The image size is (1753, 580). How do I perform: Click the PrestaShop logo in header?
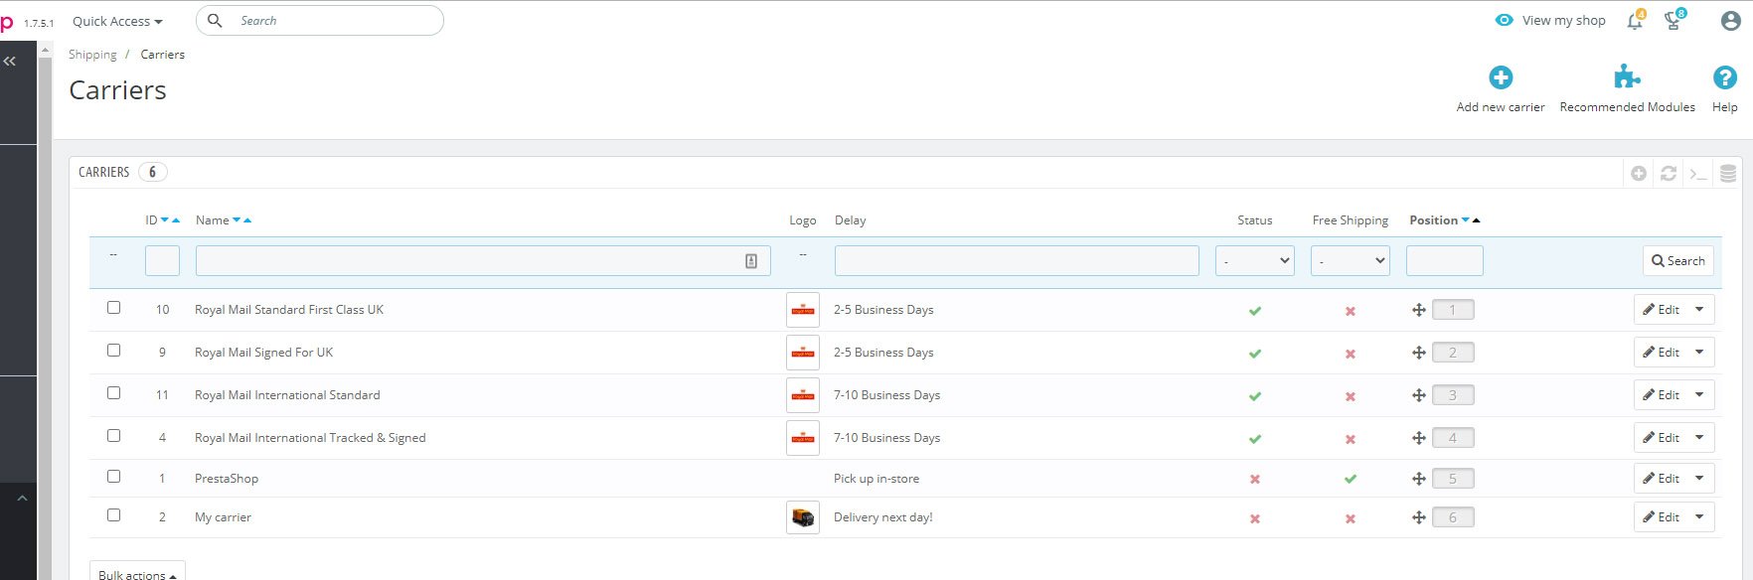7,21
